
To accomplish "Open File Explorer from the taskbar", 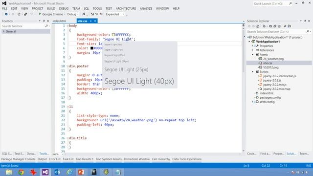I will (9, 172).
